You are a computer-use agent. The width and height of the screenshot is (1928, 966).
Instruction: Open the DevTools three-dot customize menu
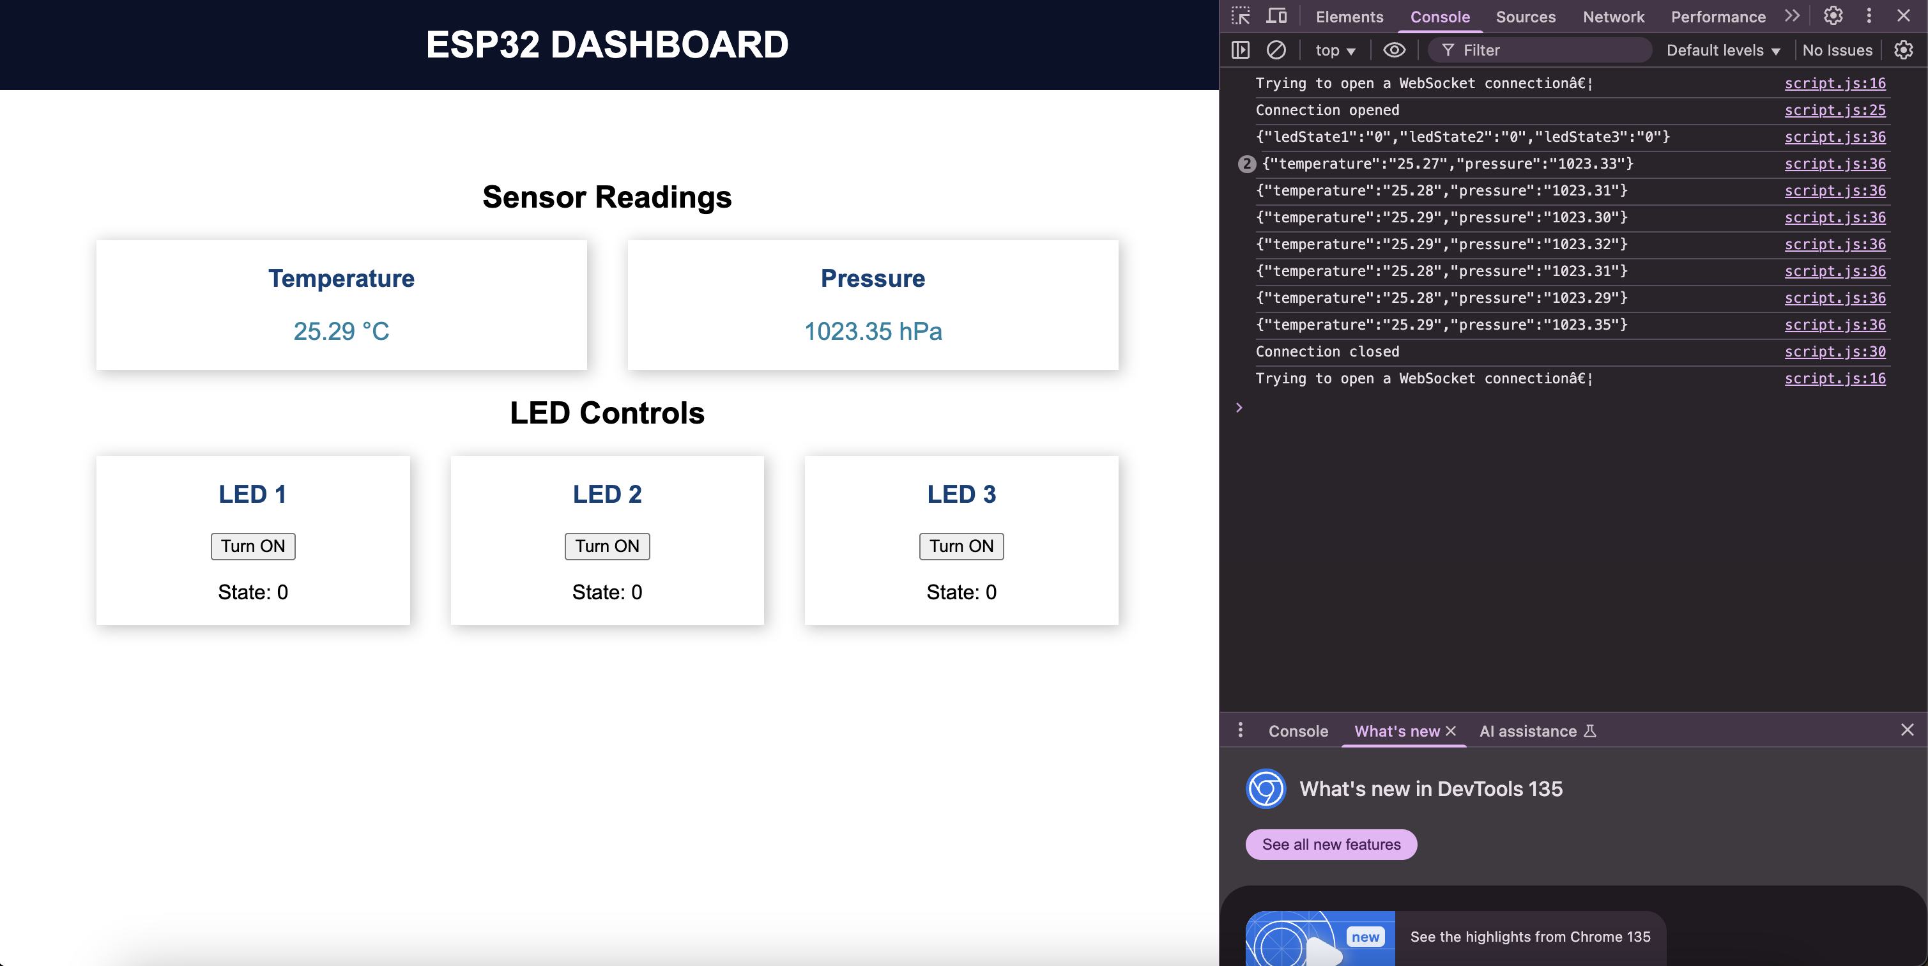(x=1869, y=17)
